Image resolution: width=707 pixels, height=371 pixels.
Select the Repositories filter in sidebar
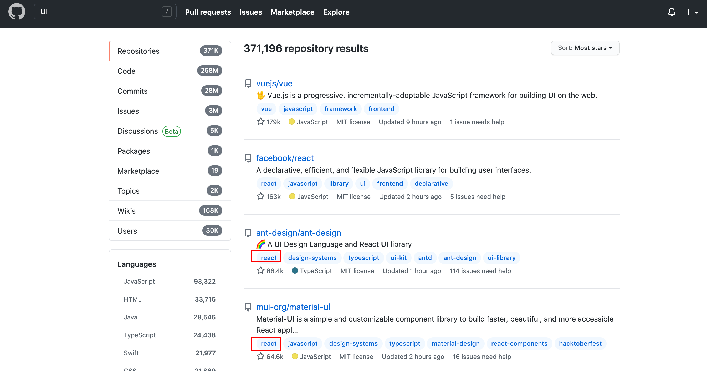coord(170,51)
